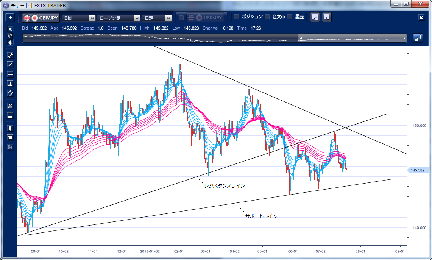This screenshot has width=432, height=260.
Task: Select the two-endpoint line segment tool
Action: point(10,55)
